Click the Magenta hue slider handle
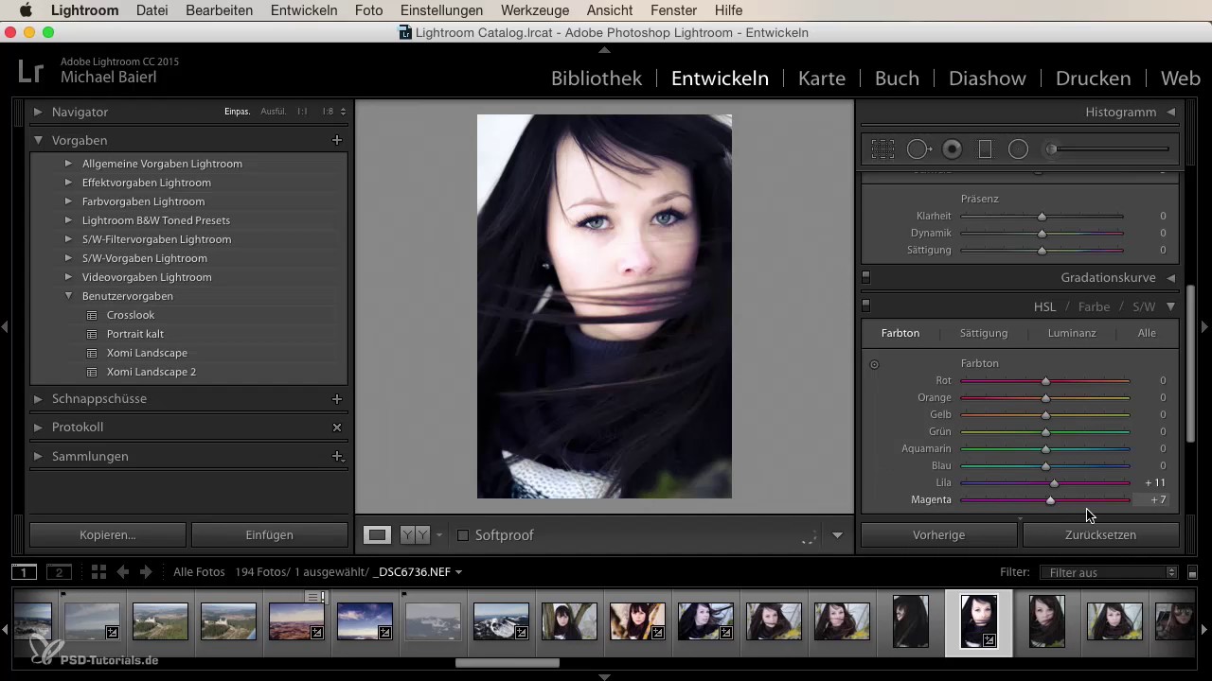The width and height of the screenshot is (1212, 681). tap(1050, 500)
